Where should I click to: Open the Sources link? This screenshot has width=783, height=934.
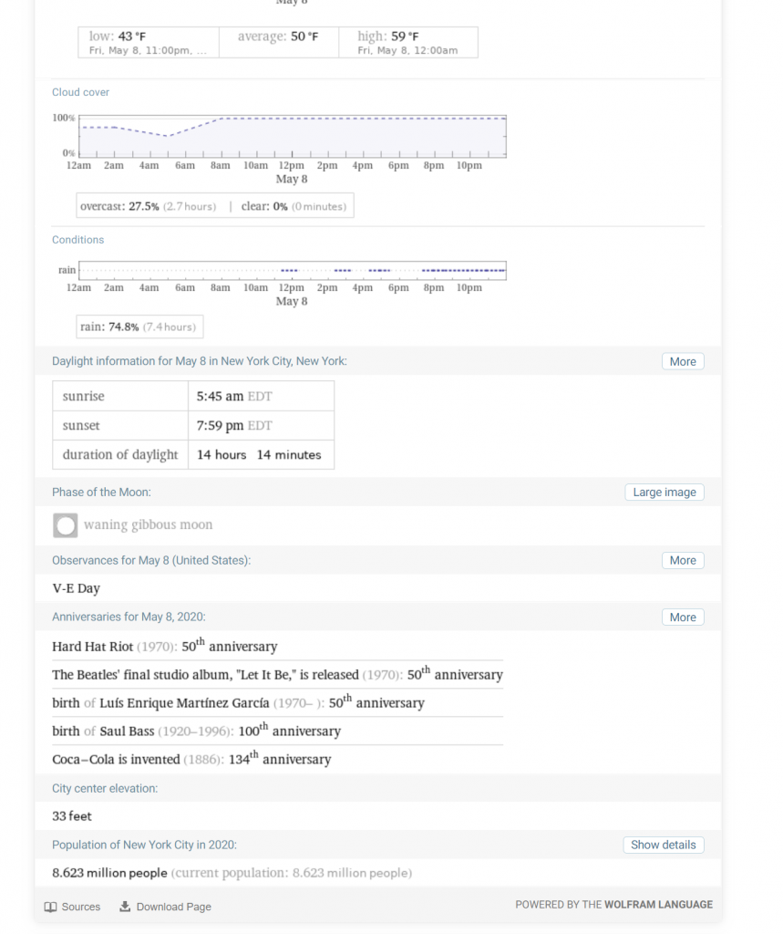[80, 907]
